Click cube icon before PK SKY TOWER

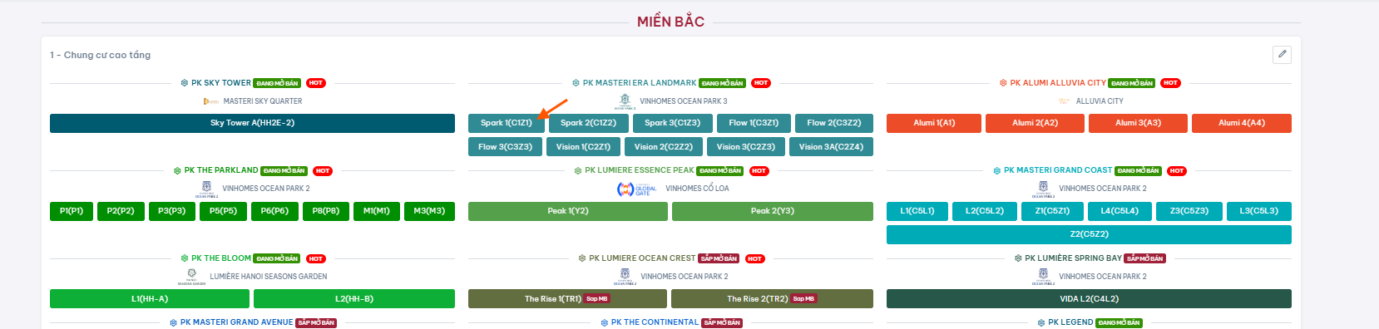pos(185,83)
